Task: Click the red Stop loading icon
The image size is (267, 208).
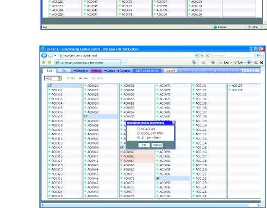Action: tap(207, 55)
